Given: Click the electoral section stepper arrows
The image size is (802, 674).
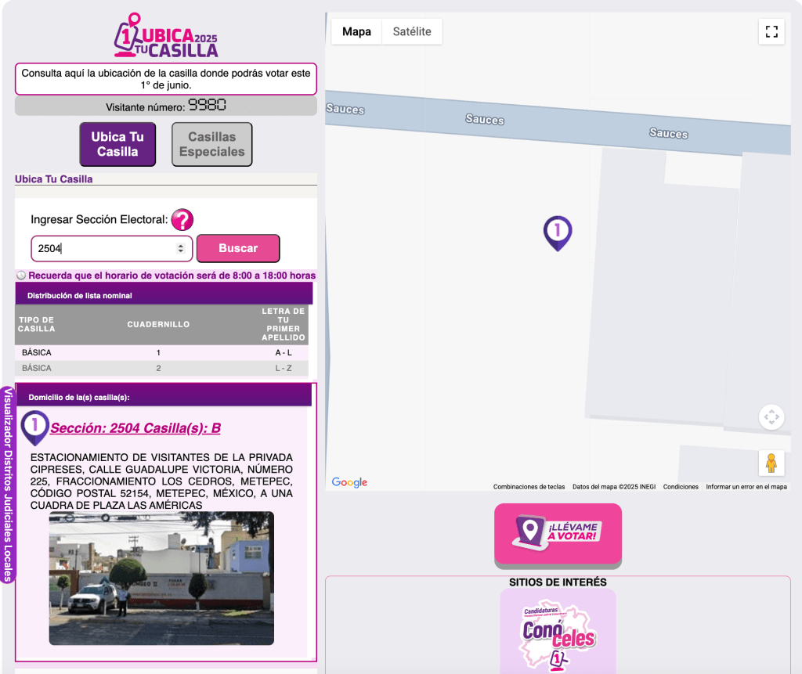Looking at the screenshot, I should coord(181,248).
